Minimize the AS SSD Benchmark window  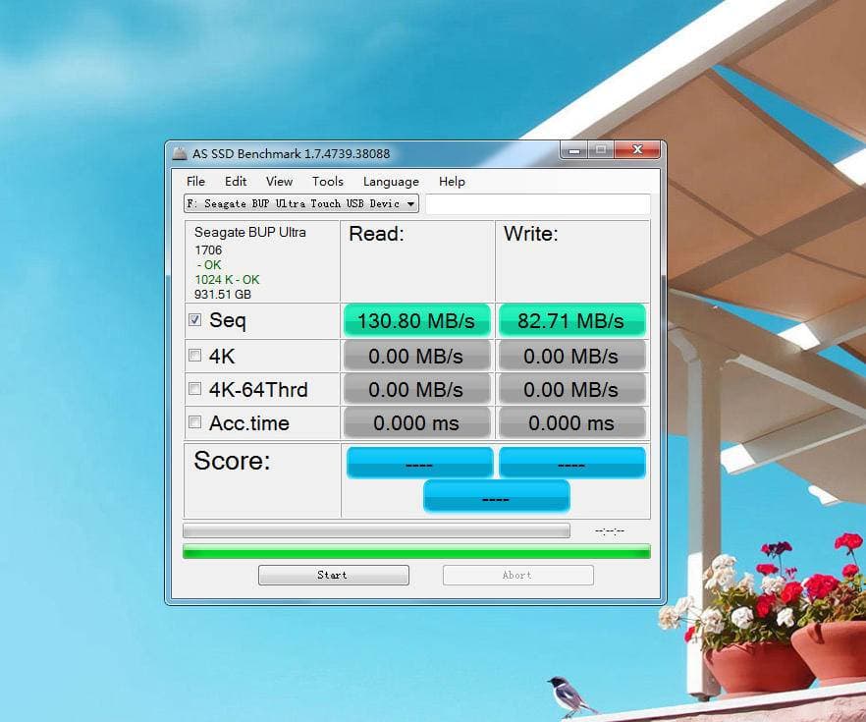[x=574, y=149]
